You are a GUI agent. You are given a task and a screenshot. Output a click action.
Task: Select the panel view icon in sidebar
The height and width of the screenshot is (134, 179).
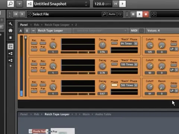point(10,47)
